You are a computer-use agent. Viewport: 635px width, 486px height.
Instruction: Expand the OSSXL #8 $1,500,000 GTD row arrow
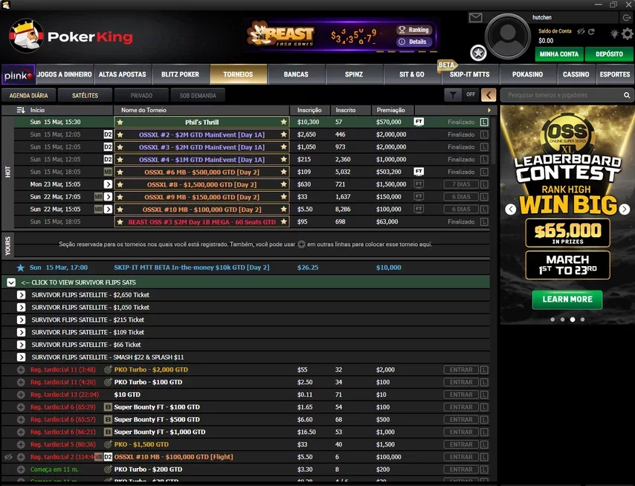108,184
